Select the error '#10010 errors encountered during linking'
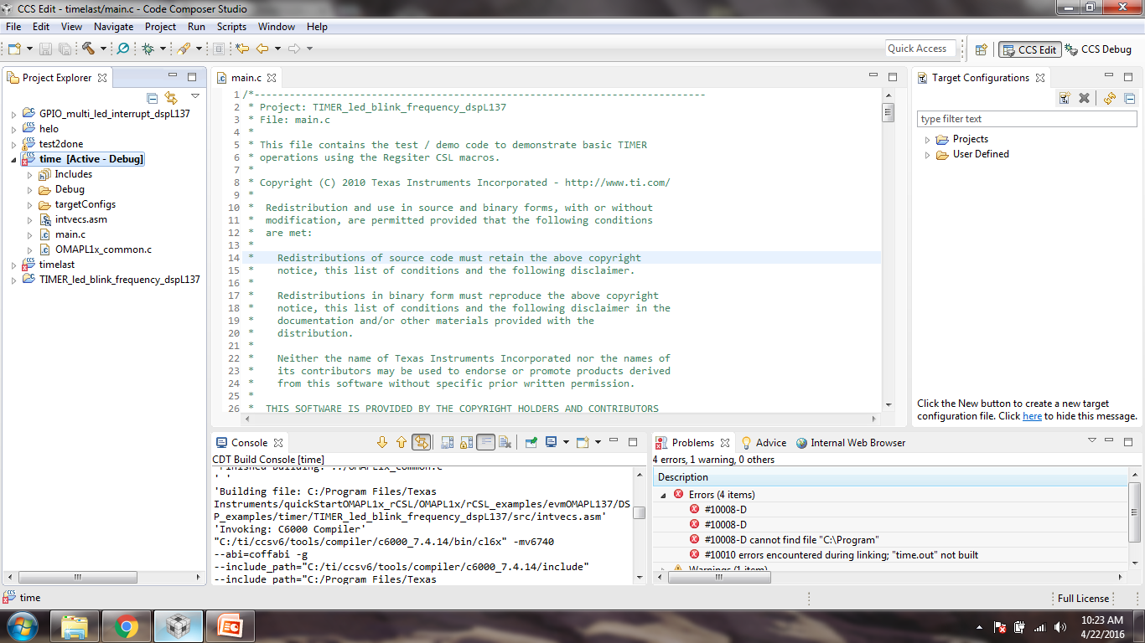 tap(841, 555)
